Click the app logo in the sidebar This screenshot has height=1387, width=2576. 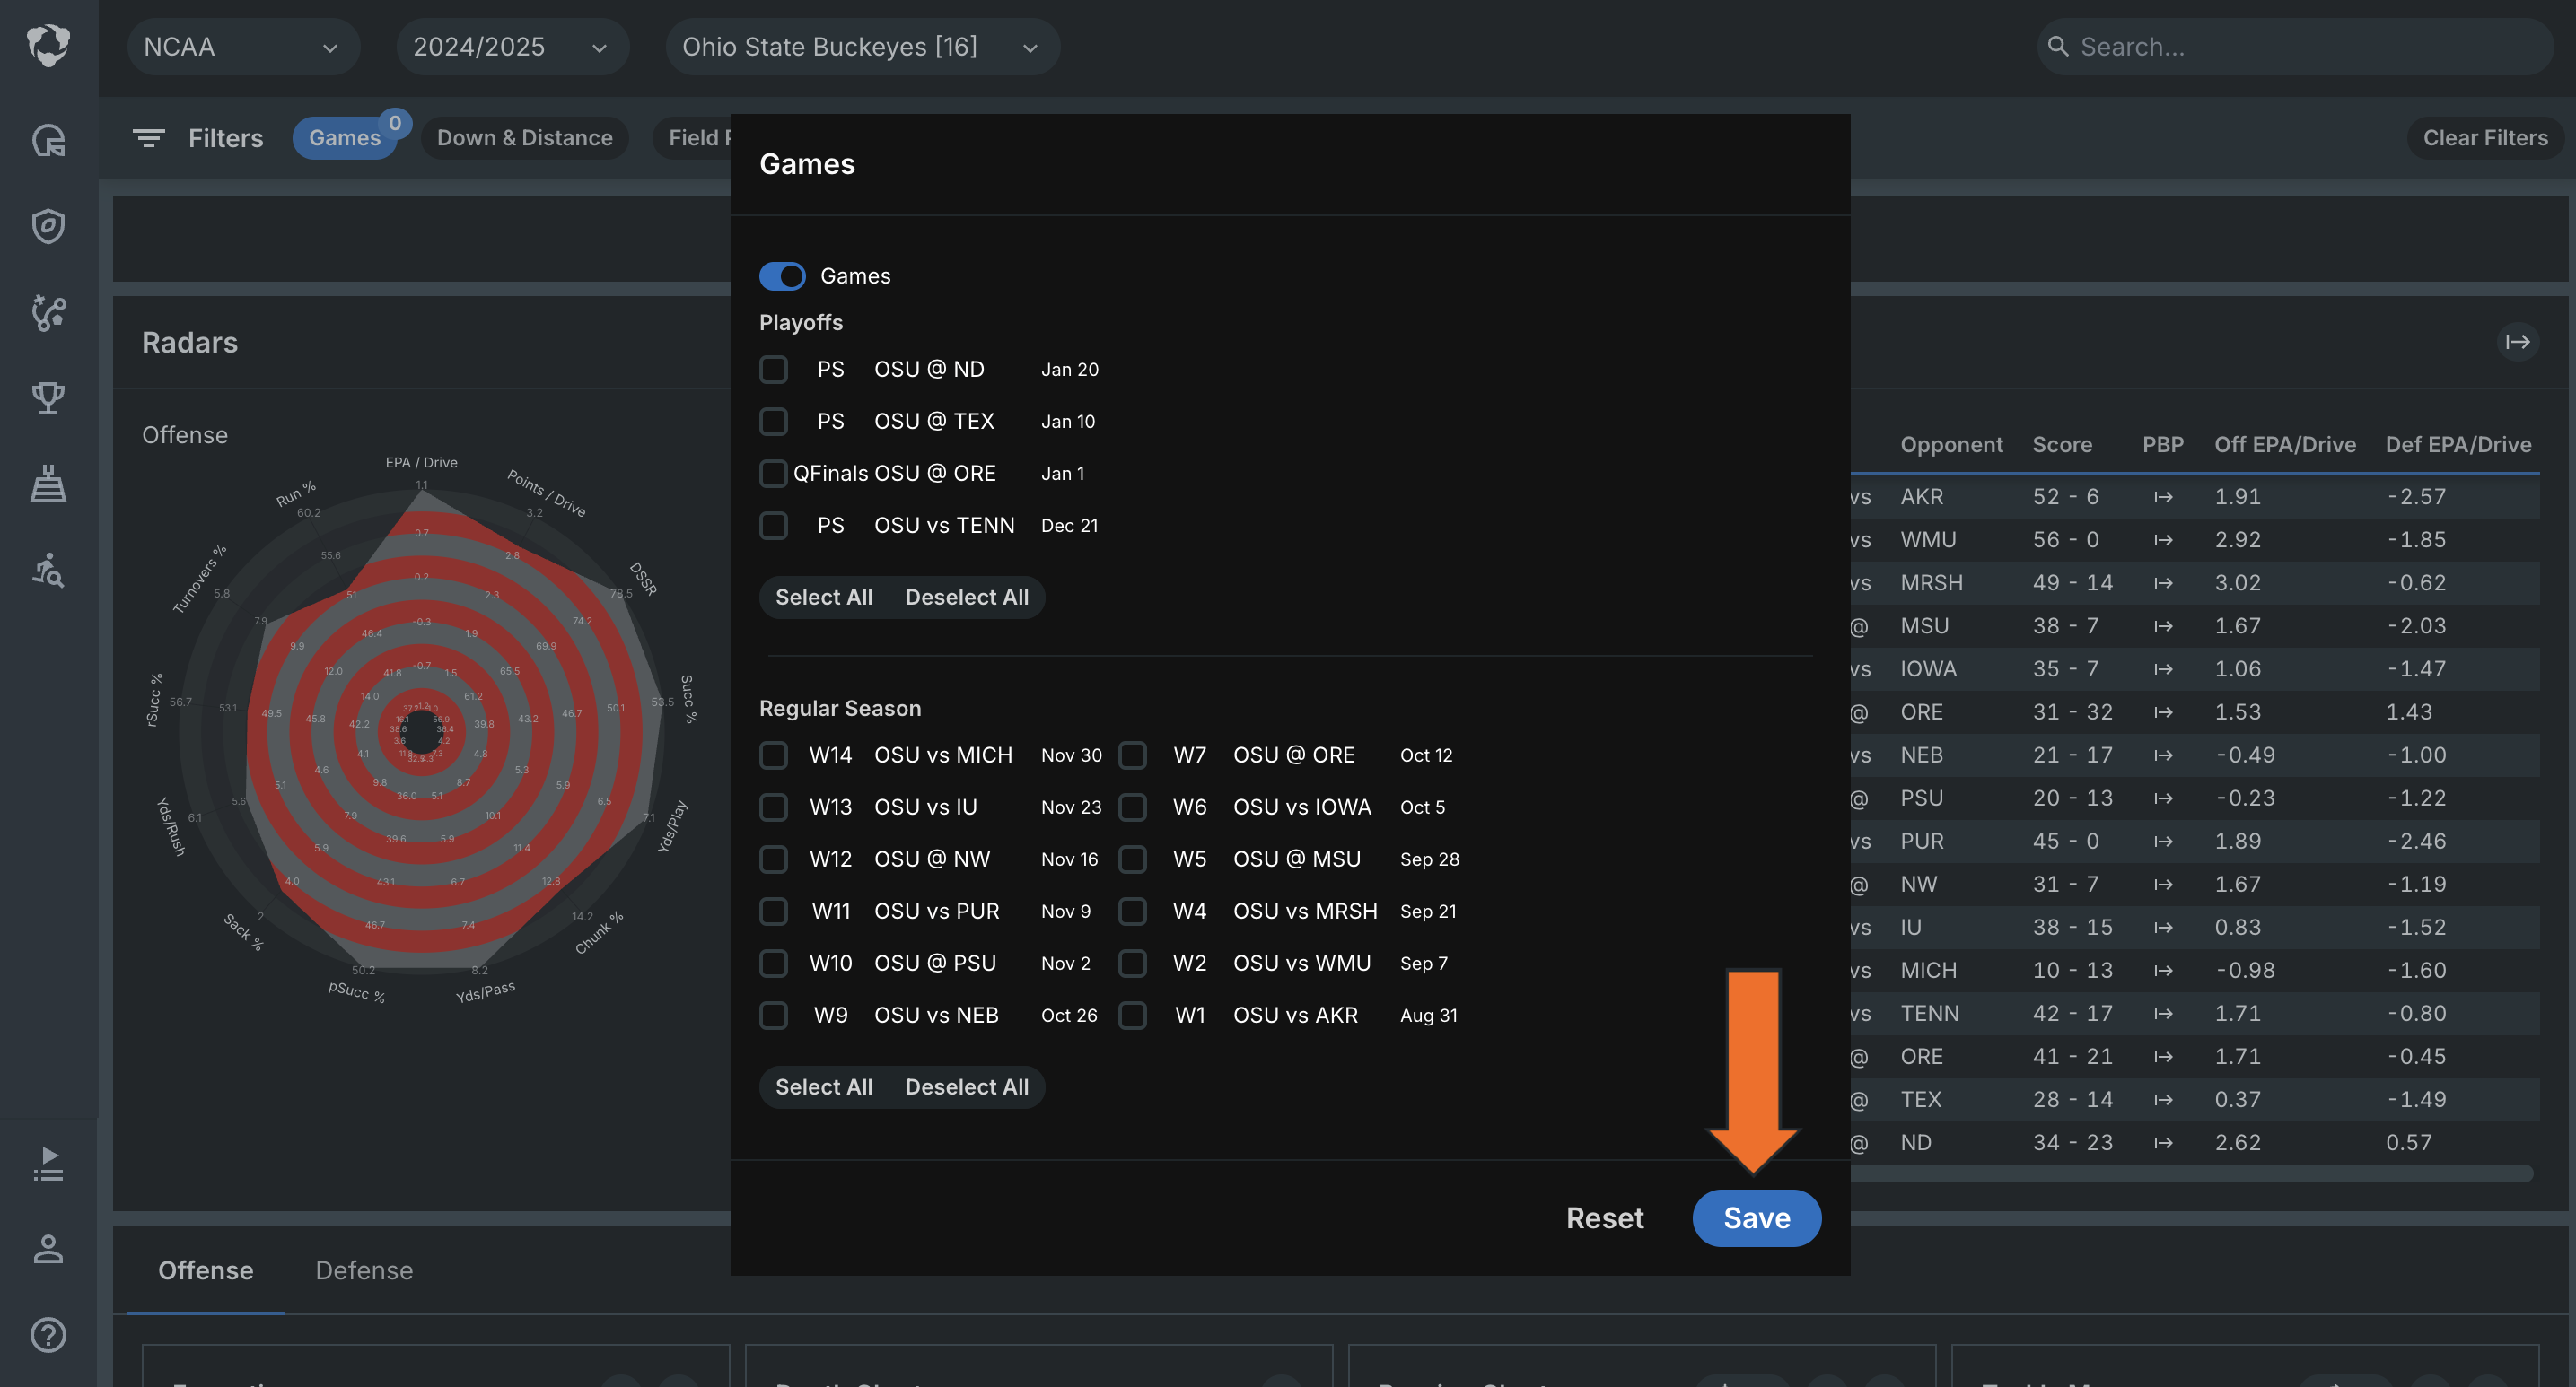[x=48, y=46]
